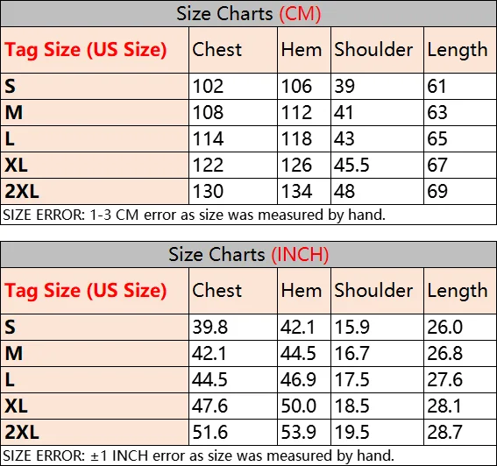Click the S row label in CM table
The image size is (497, 466).
(10, 86)
